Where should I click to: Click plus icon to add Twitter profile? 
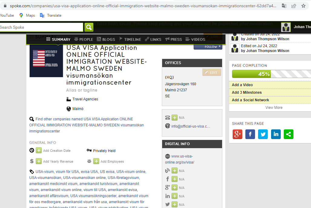[175, 204]
